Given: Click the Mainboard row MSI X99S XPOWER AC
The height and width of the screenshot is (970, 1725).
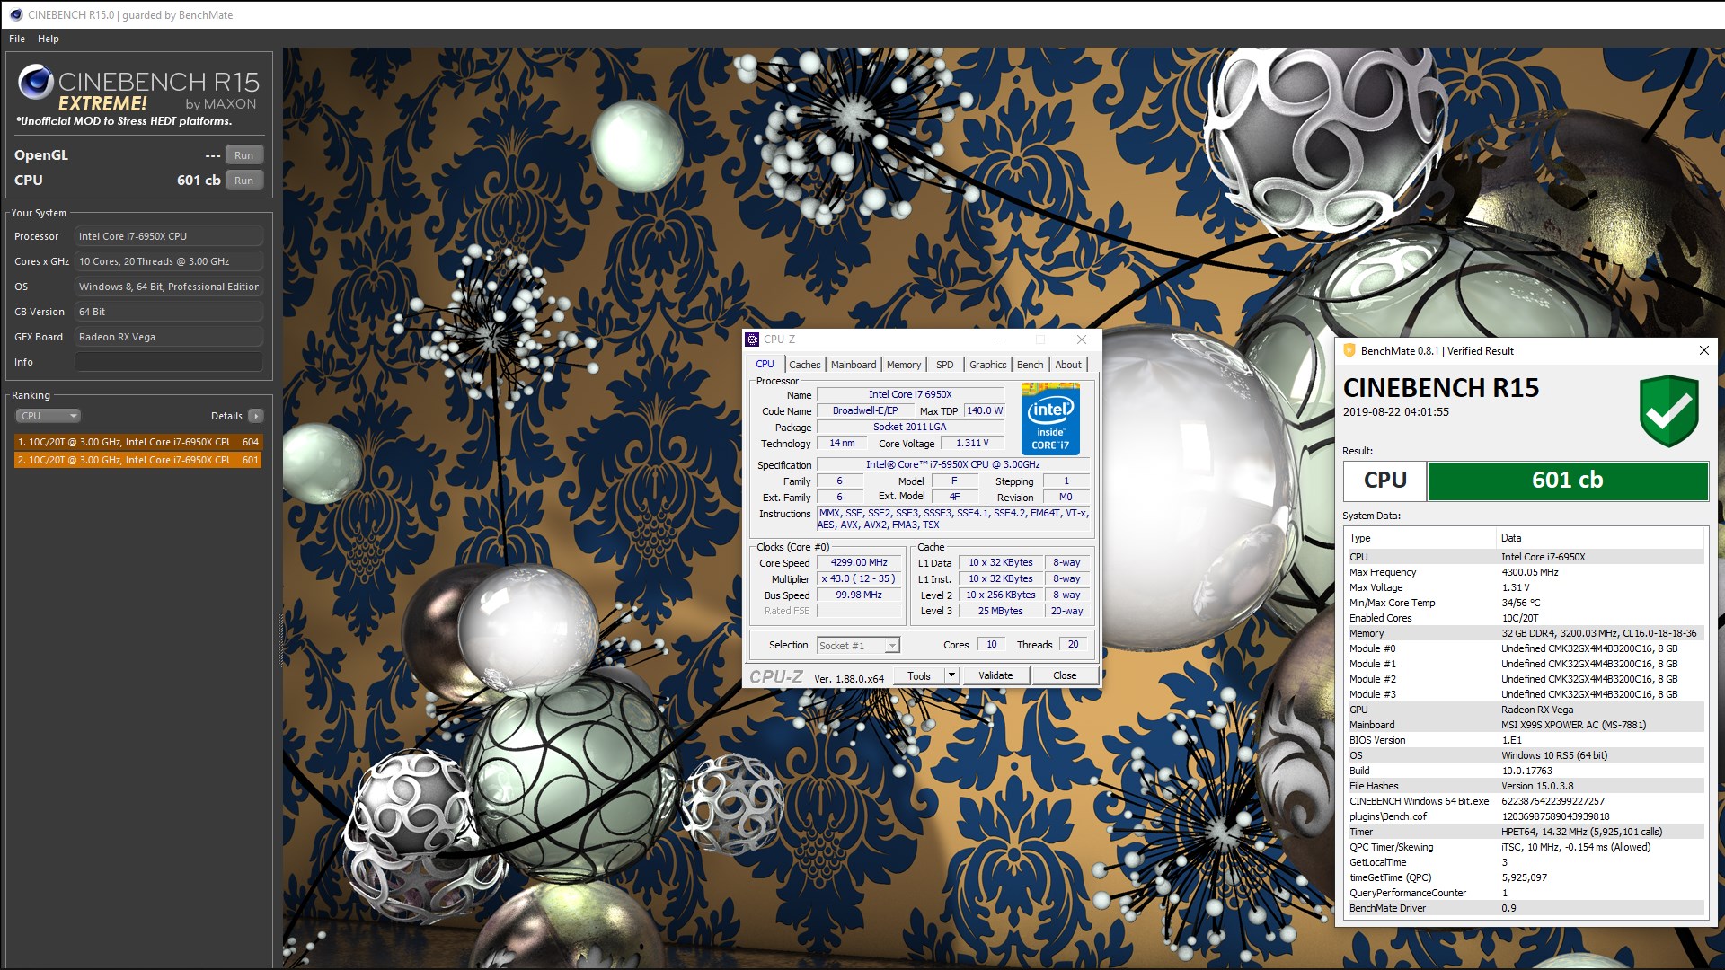Looking at the screenshot, I should (1525, 725).
